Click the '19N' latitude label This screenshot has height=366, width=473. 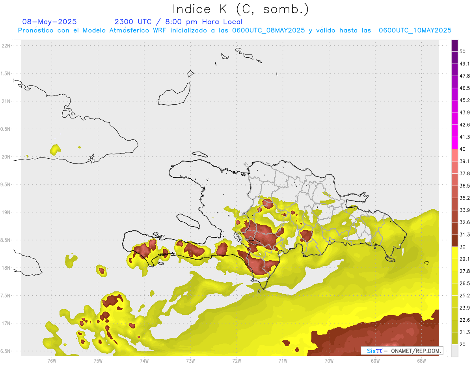coord(7,212)
